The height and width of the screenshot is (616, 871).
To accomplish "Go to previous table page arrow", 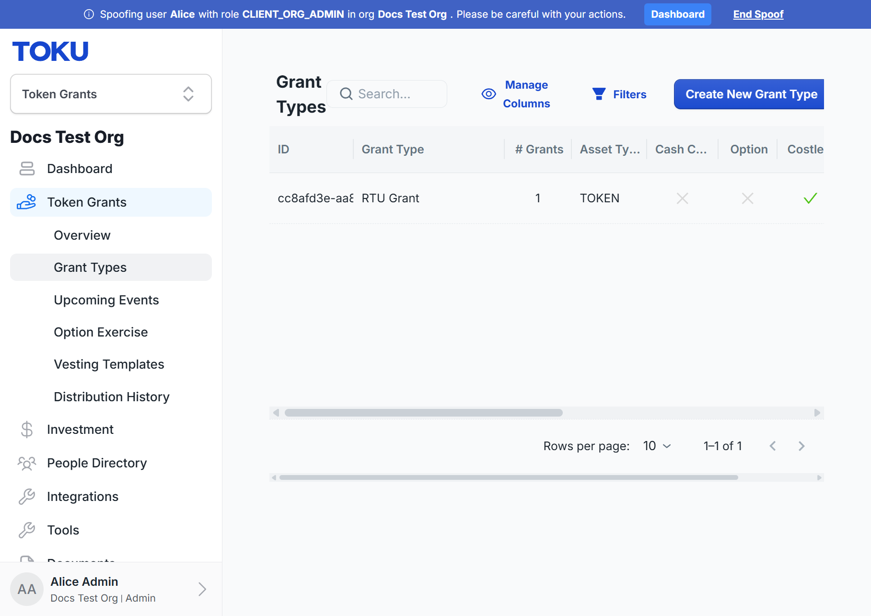I will pyautogui.click(x=773, y=446).
